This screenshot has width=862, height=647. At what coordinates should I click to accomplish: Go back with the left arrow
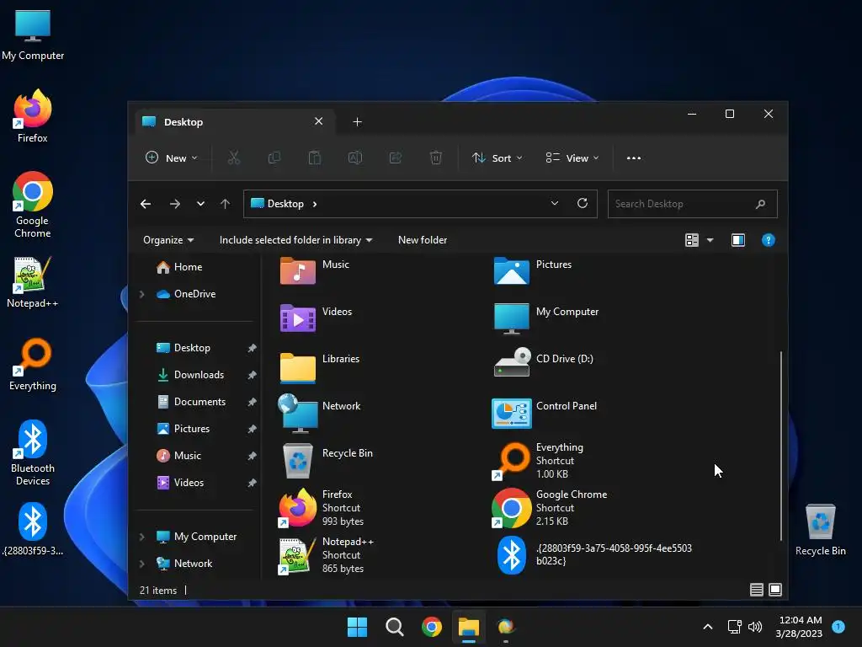(146, 204)
